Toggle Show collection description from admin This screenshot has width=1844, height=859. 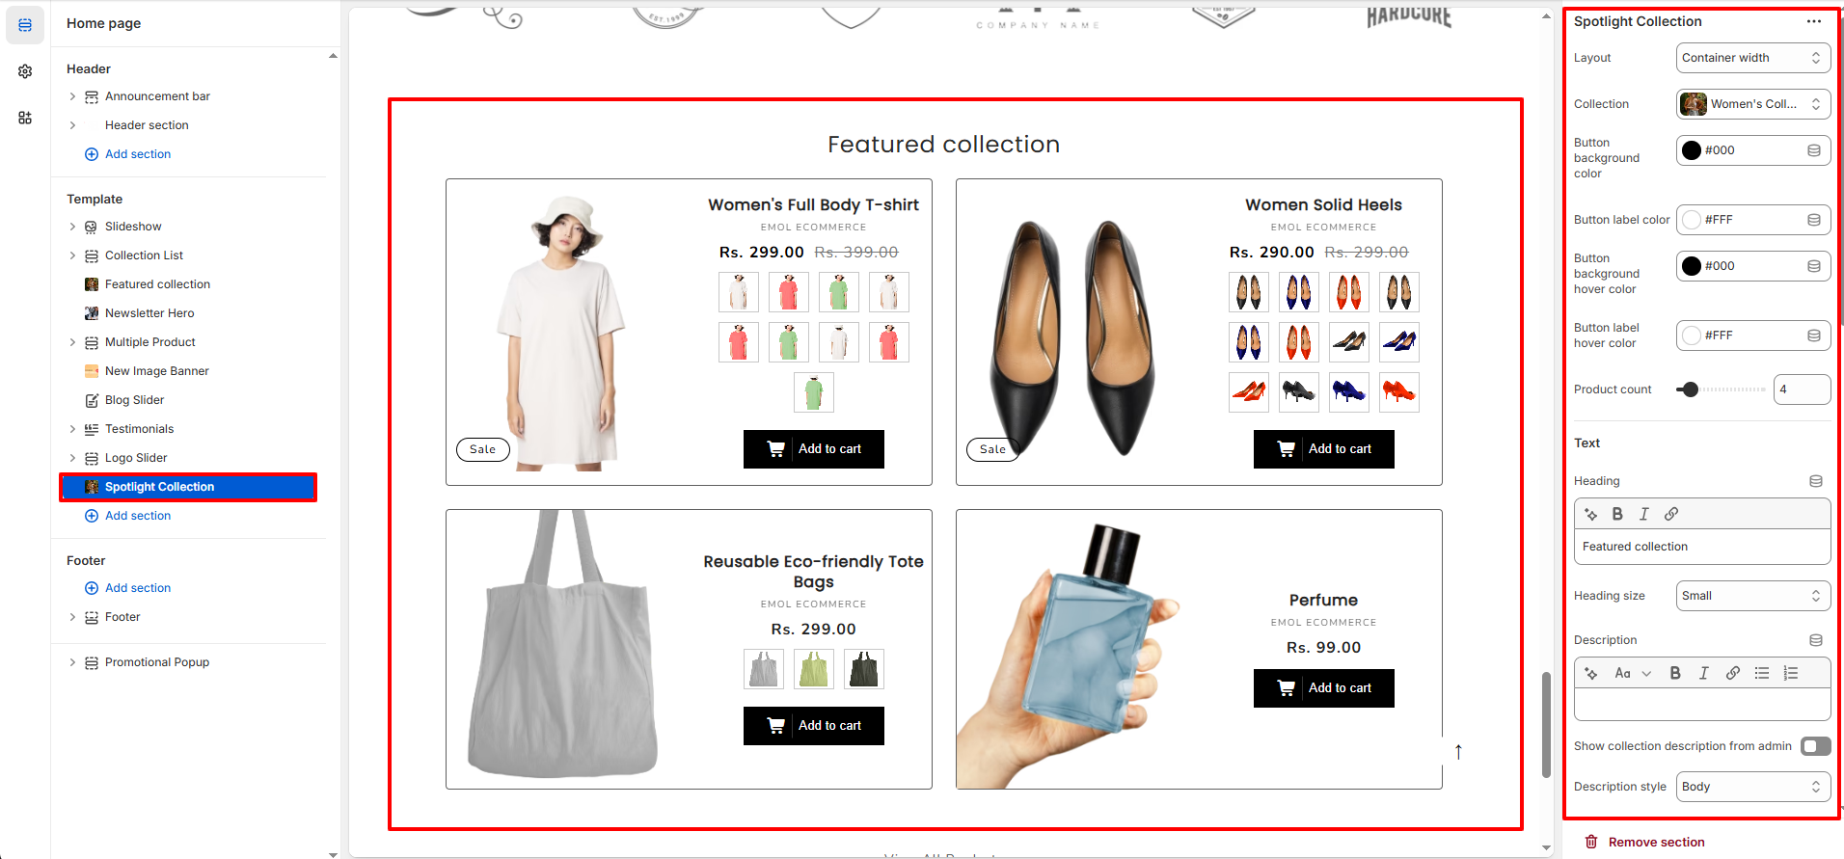click(1815, 746)
